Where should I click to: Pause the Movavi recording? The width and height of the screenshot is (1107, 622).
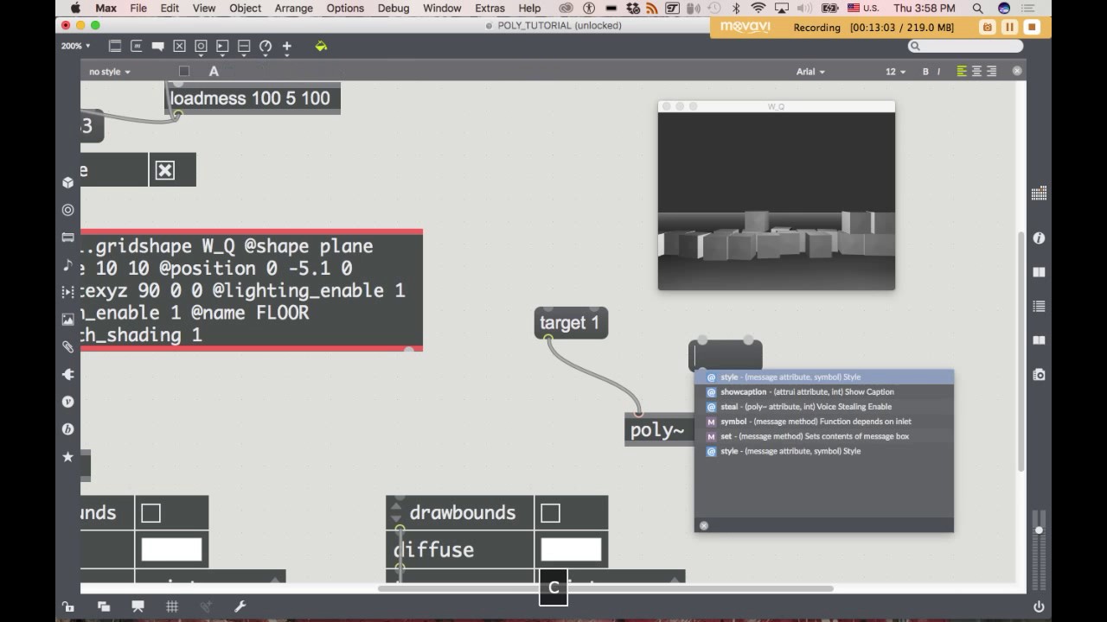click(x=1009, y=28)
